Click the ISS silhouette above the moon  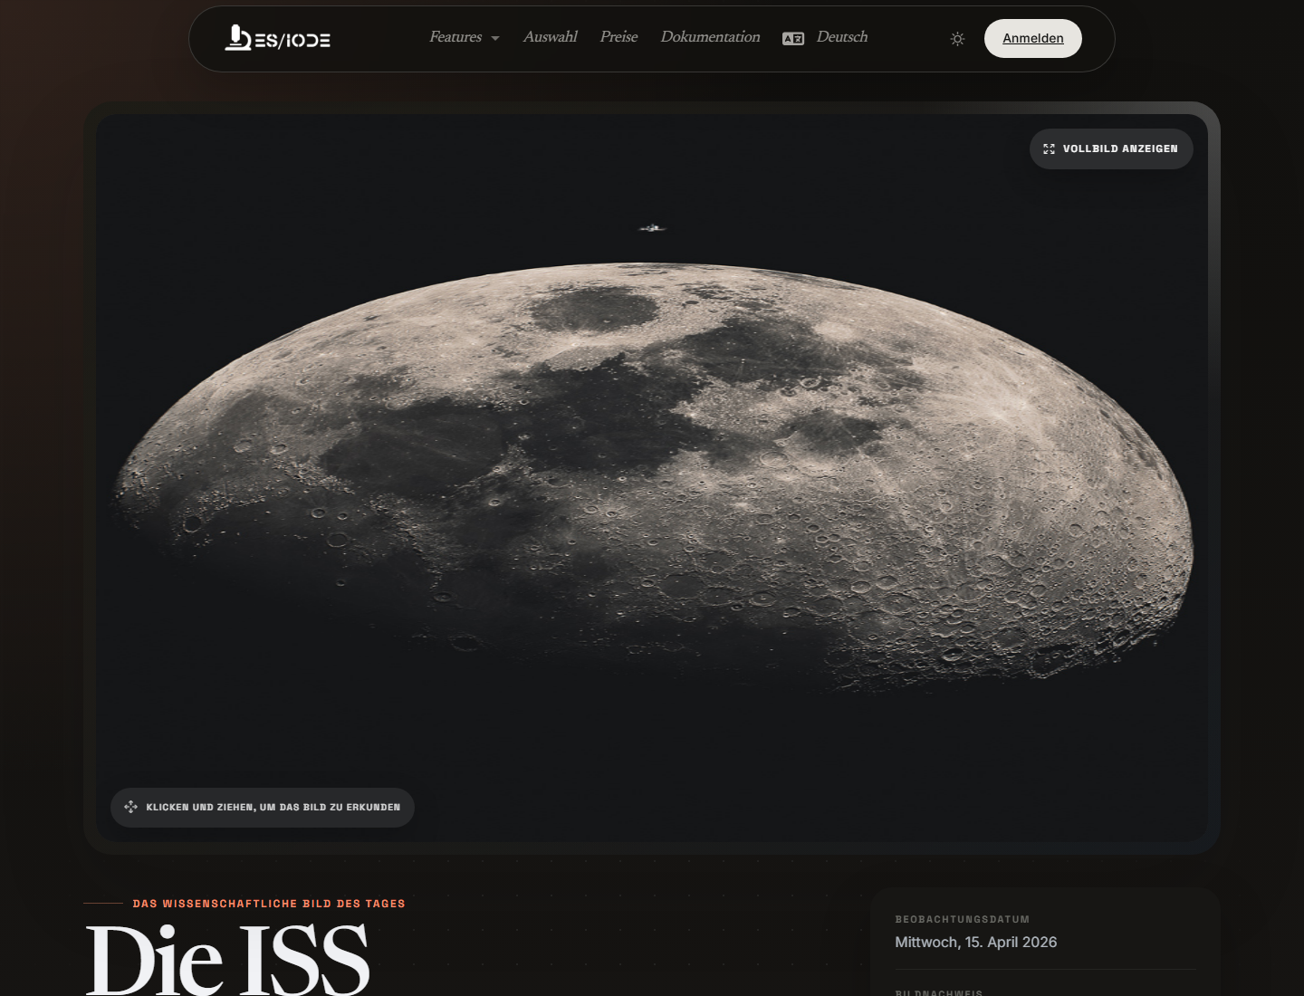coord(652,228)
